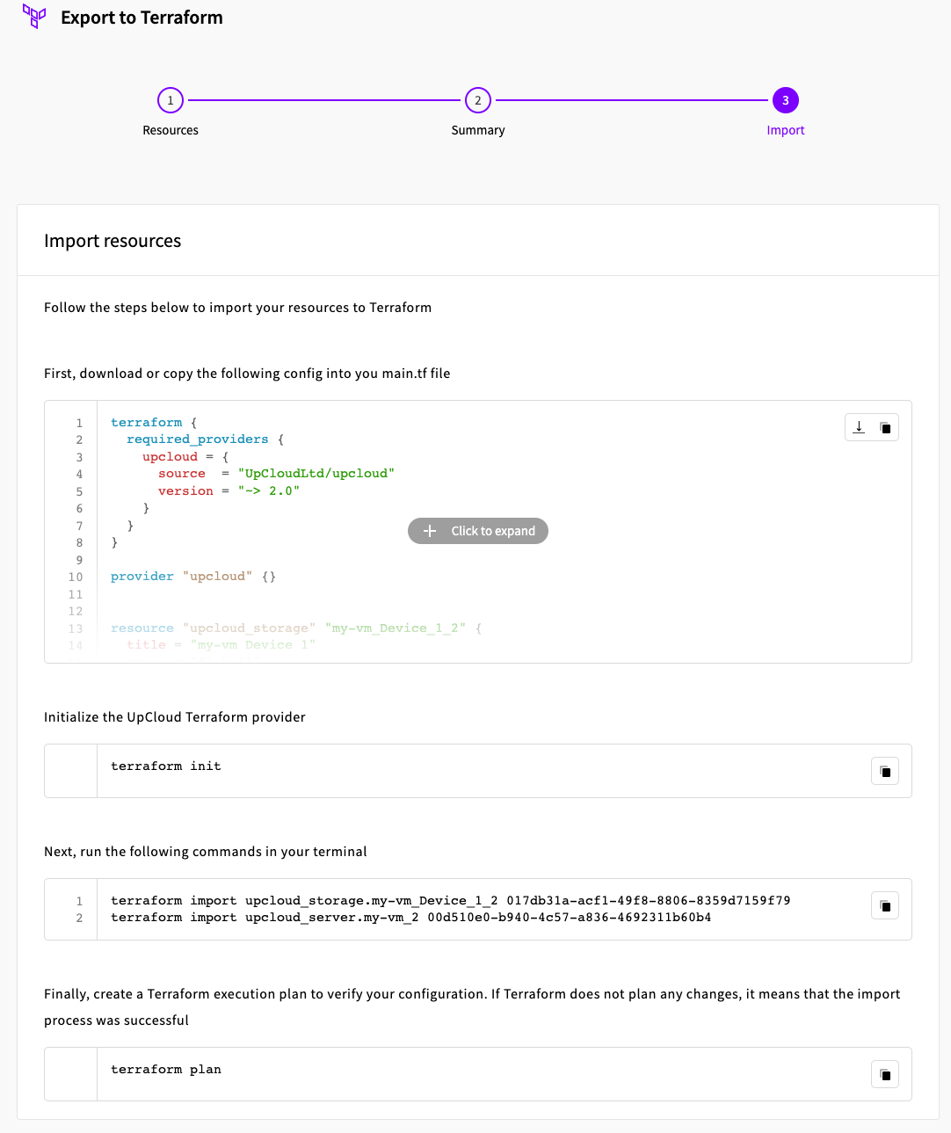Click the Import step label

(786, 130)
